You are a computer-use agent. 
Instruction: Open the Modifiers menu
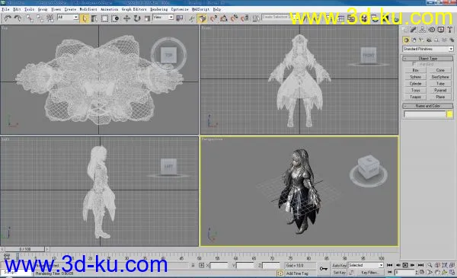point(88,9)
